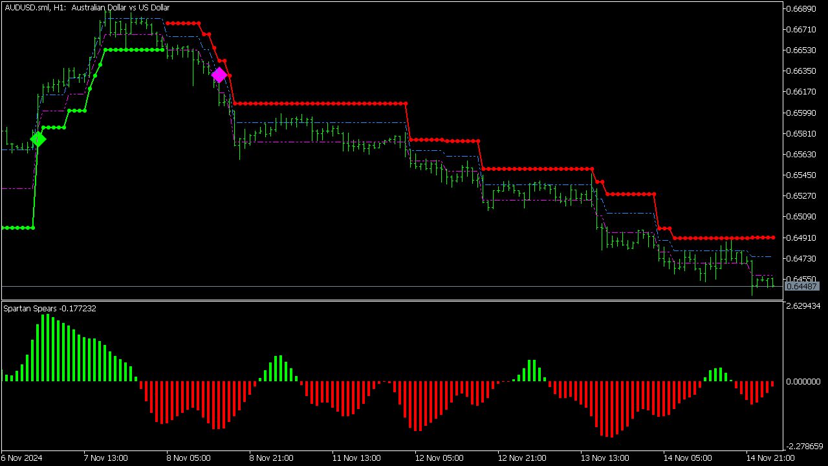This screenshot has width=828, height=466.
Task: Click the 0.66710 price scale value
Action: click(x=801, y=30)
